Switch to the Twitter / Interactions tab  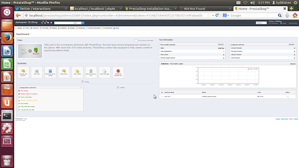(x=41, y=8)
